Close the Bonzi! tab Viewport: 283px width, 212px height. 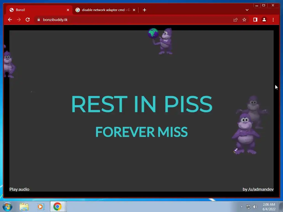pos(68,10)
